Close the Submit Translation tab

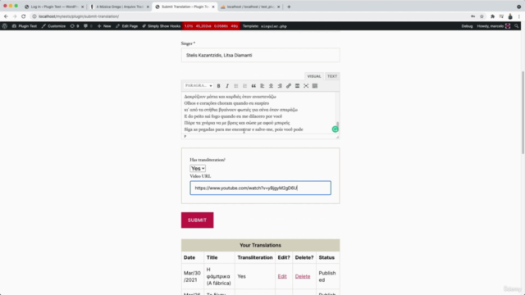(x=213, y=7)
